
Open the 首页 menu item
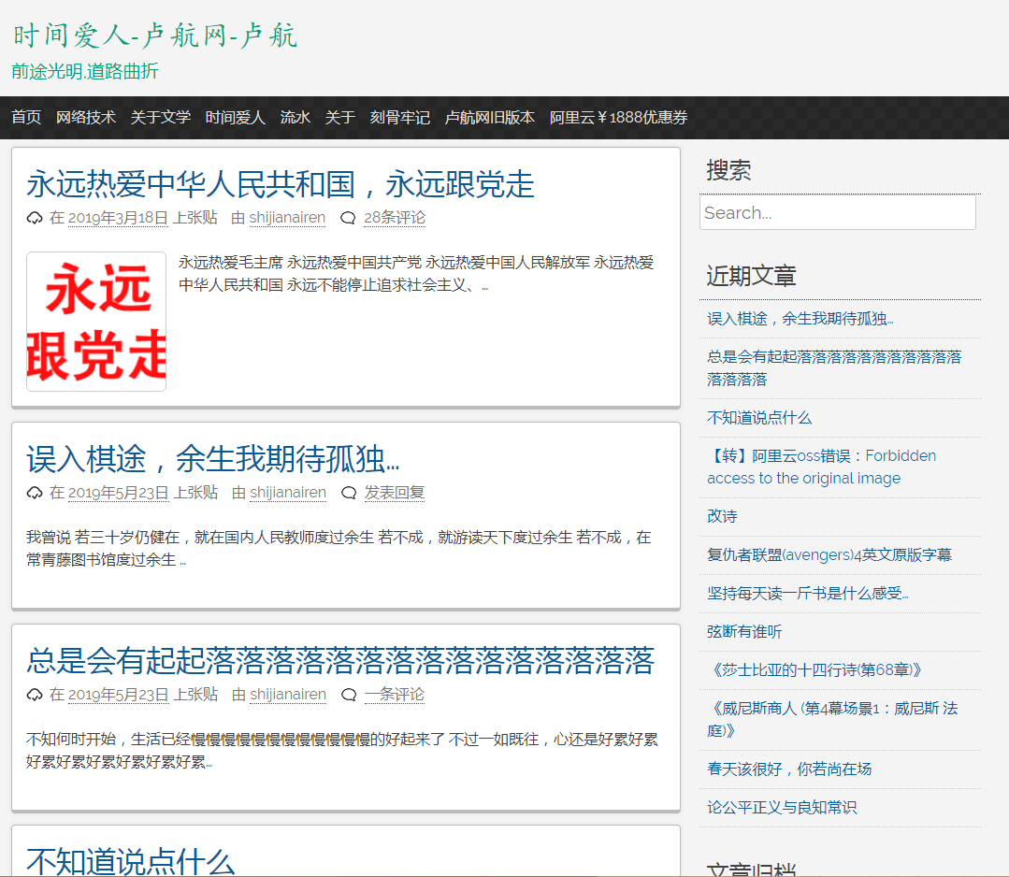coord(26,118)
